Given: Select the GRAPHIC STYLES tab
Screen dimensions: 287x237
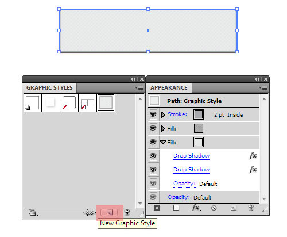Looking at the screenshot, I should 49,88.
